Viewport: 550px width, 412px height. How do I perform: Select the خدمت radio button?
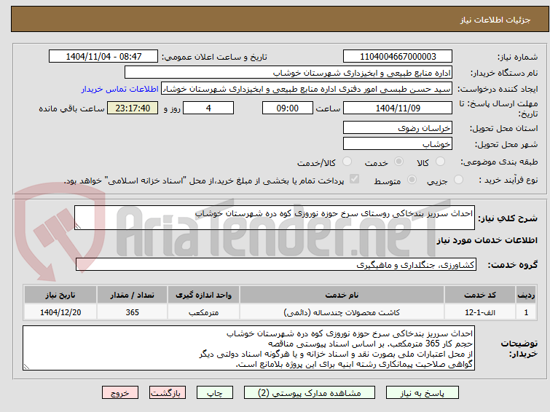[398, 162]
